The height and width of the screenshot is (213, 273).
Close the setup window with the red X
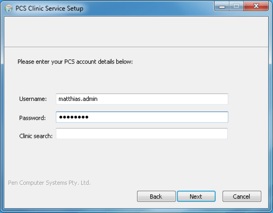[x=256, y=6]
